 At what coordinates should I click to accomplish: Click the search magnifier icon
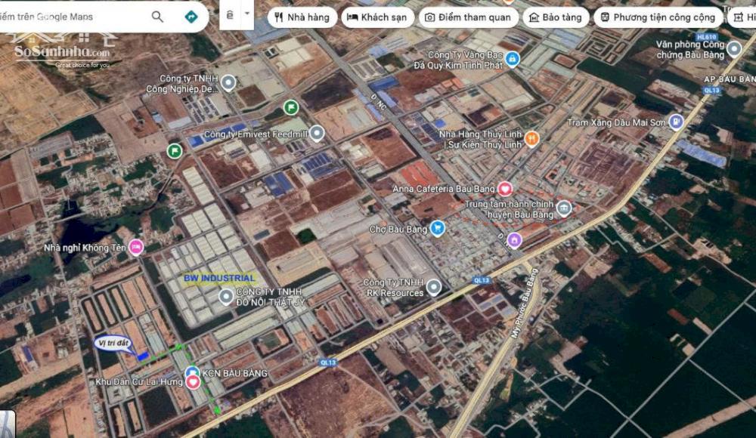click(x=157, y=17)
